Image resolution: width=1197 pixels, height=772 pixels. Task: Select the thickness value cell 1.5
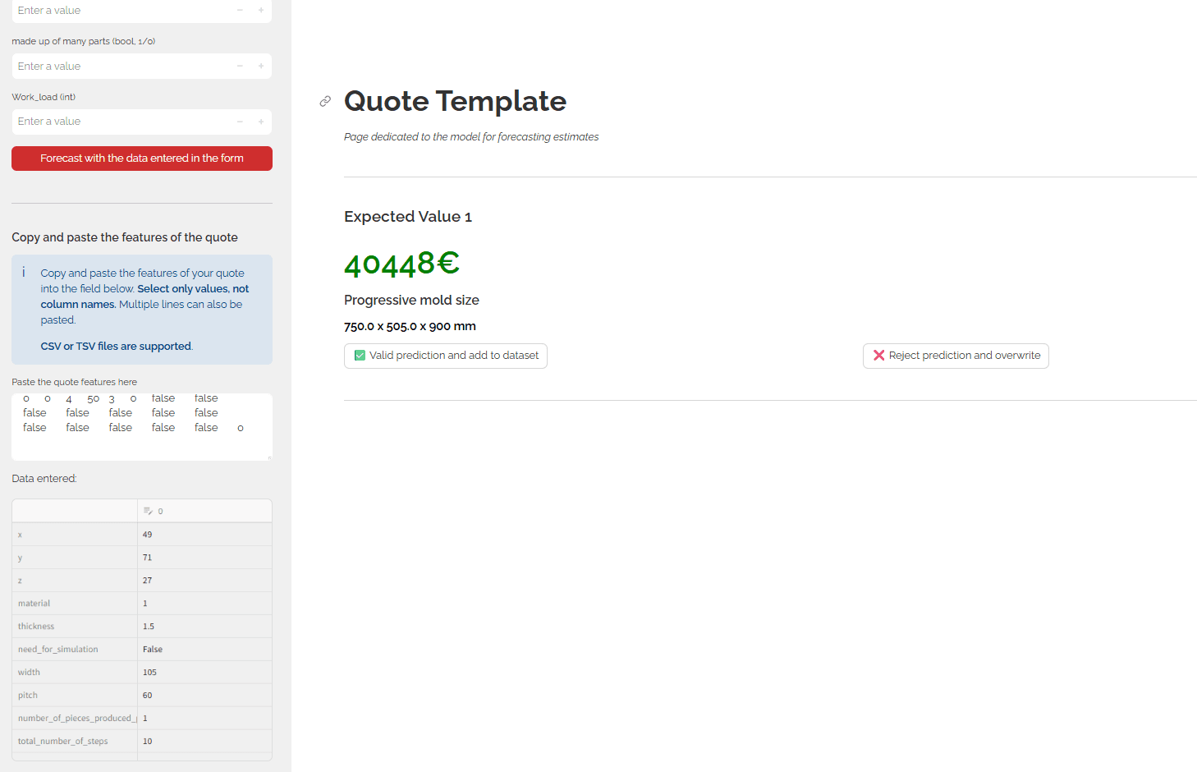click(x=204, y=627)
